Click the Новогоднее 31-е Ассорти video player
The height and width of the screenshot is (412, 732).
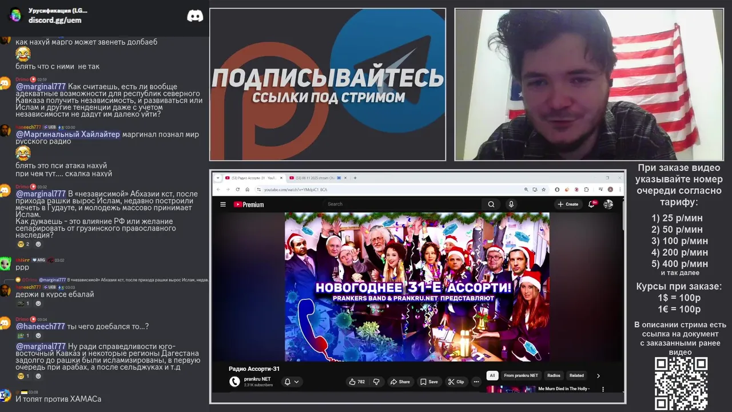[417, 287]
